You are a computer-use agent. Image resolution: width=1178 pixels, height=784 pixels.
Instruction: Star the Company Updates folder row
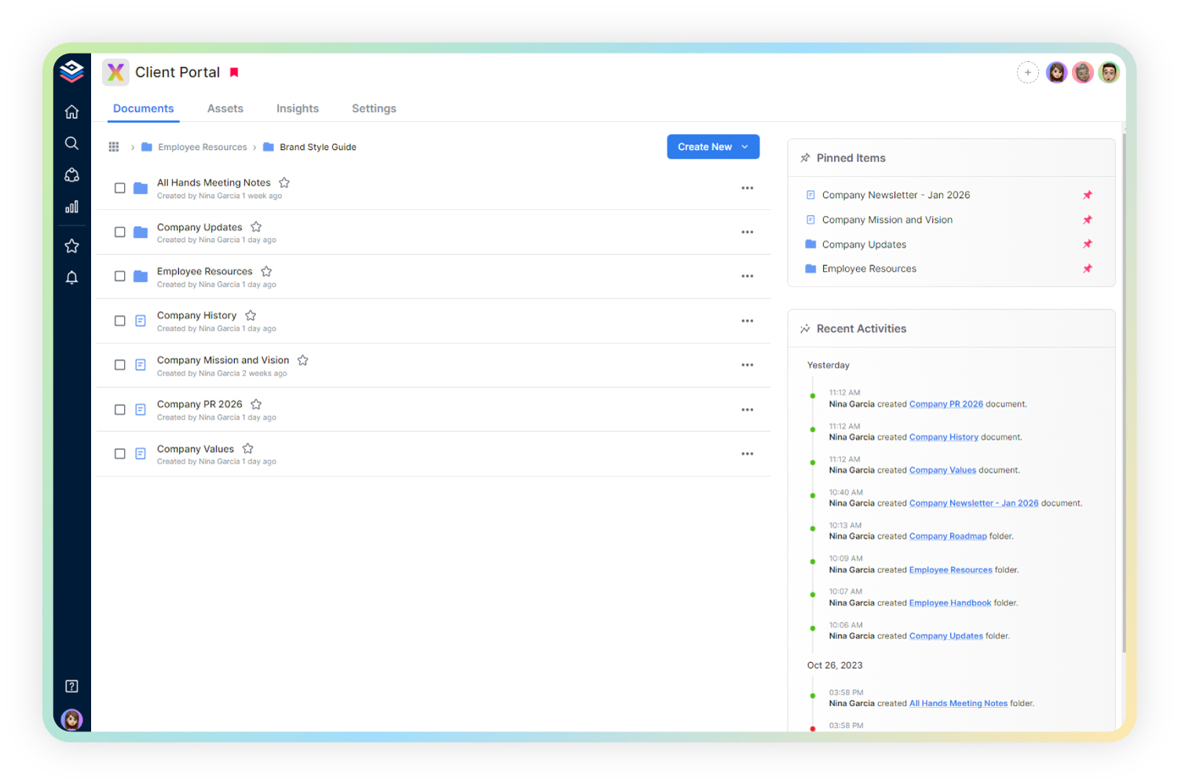[256, 227]
